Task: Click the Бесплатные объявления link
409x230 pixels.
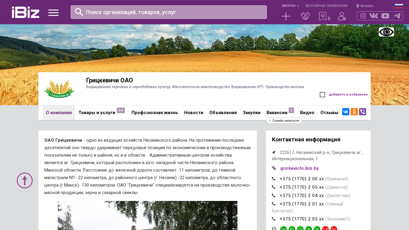Action: pyautogui.click(x=326, y=6)
